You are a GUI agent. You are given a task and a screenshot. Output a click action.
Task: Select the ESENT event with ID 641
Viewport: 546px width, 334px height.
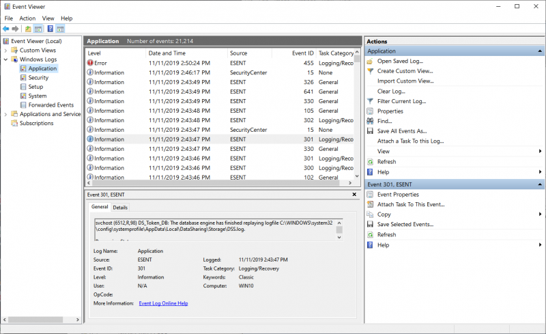220,92
